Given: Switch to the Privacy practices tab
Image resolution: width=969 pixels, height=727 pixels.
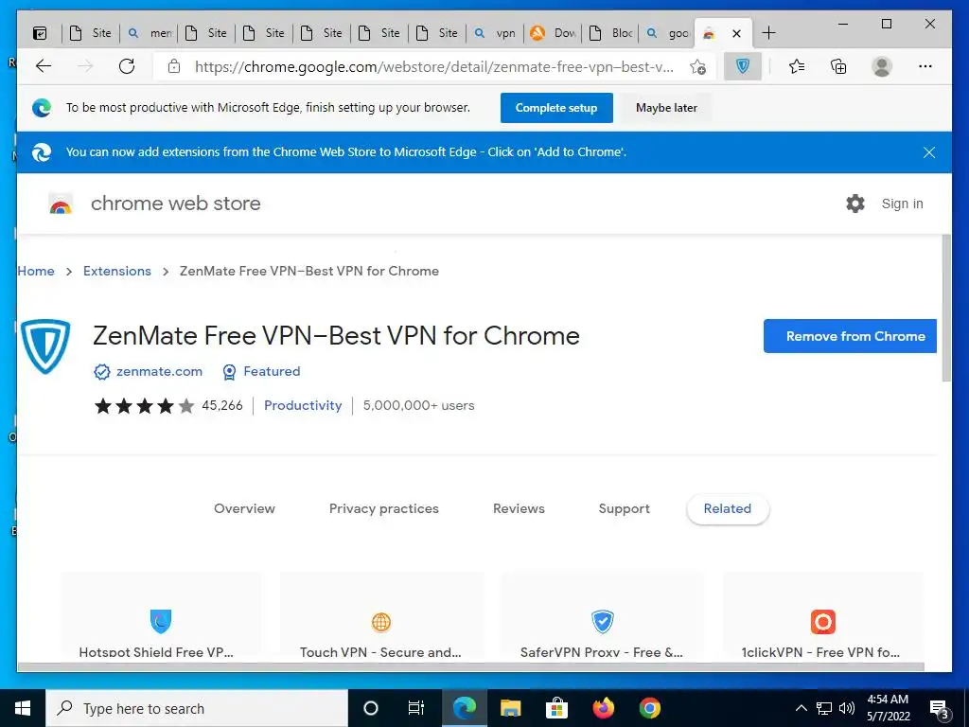Looking at the screenshot, I should click(384, 508).
